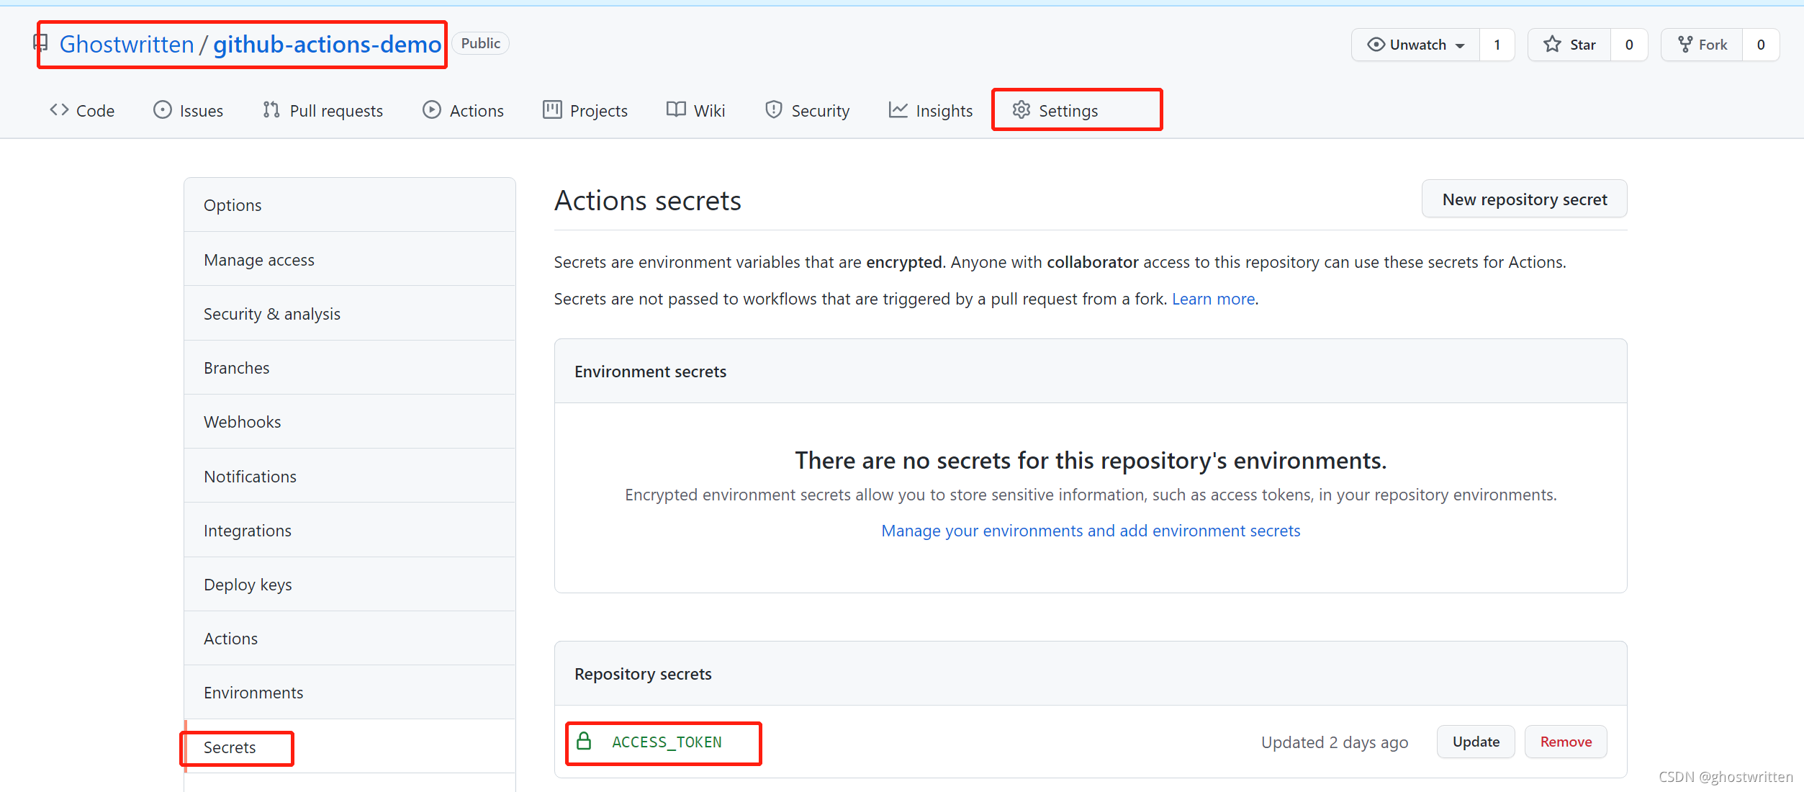Click New repository secret button
Image resolution: width=1804 pixels, height=792 pixels.
tap(1524, 199)
